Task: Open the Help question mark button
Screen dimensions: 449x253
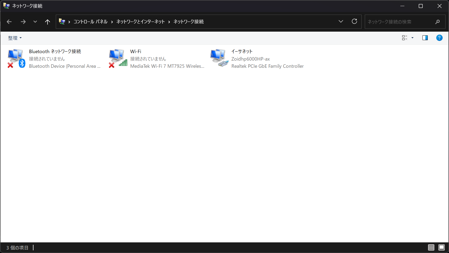Action: 439,38
